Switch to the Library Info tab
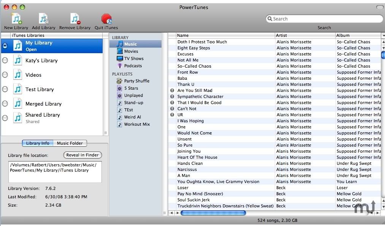 click(x=38, y=143)
